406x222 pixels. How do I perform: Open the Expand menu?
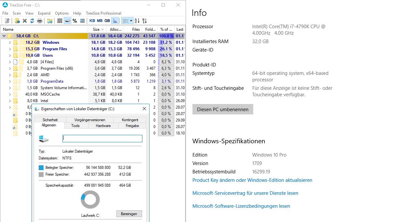[x=44, y=13]
